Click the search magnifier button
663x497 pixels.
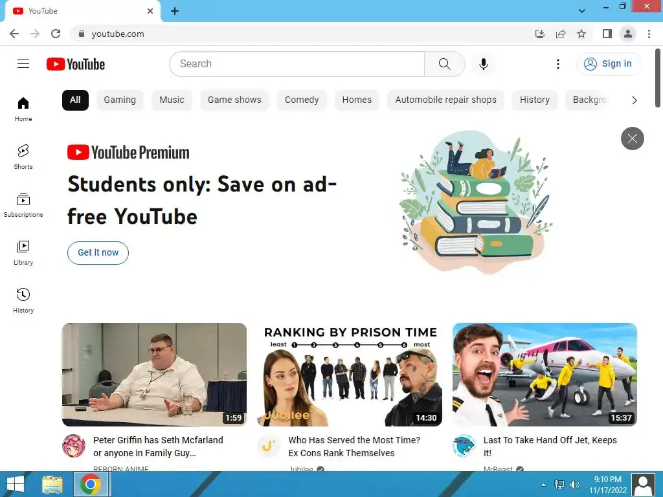pos(444,64)
